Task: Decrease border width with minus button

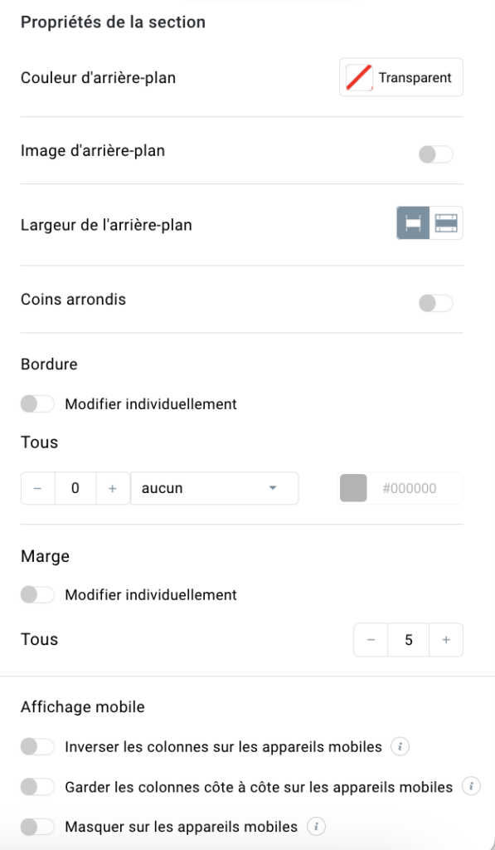Action: (38, 488)
